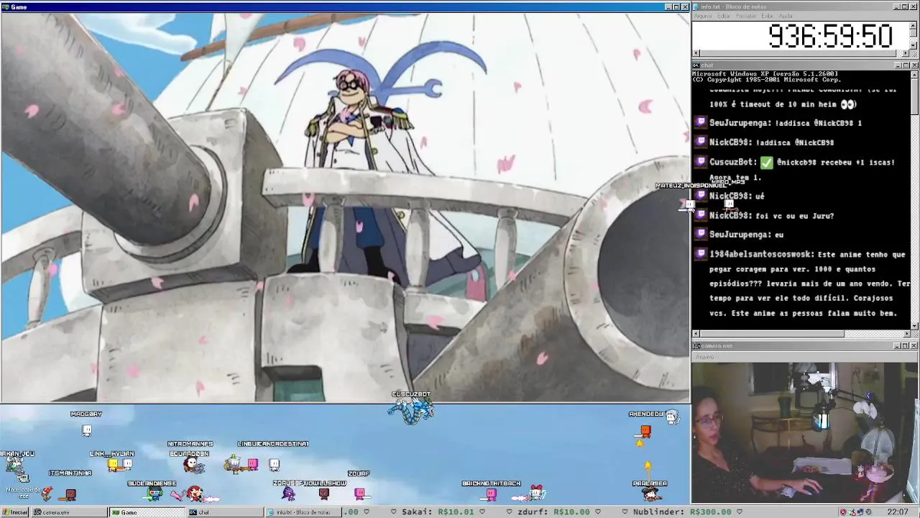Image resolution: width=920 pixels, height=518 pixels.
Task: Click the BRICKNOTHITBACK character avatar
Action: [491, 494]
